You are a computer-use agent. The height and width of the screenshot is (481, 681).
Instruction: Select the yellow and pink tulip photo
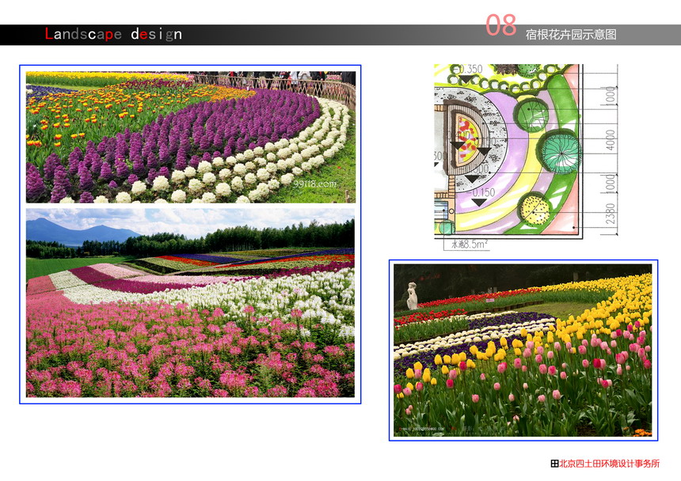tap(523, 350)
